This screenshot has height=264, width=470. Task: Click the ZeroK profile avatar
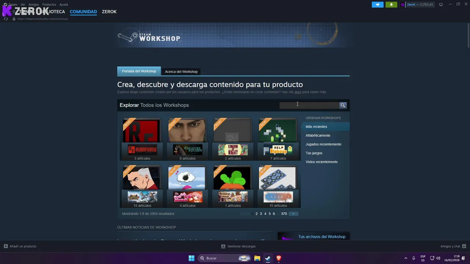(403, 5)
